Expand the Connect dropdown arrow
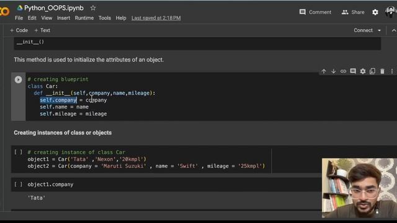The height and width of the screenshot is (223, 397). click(379, 30)
